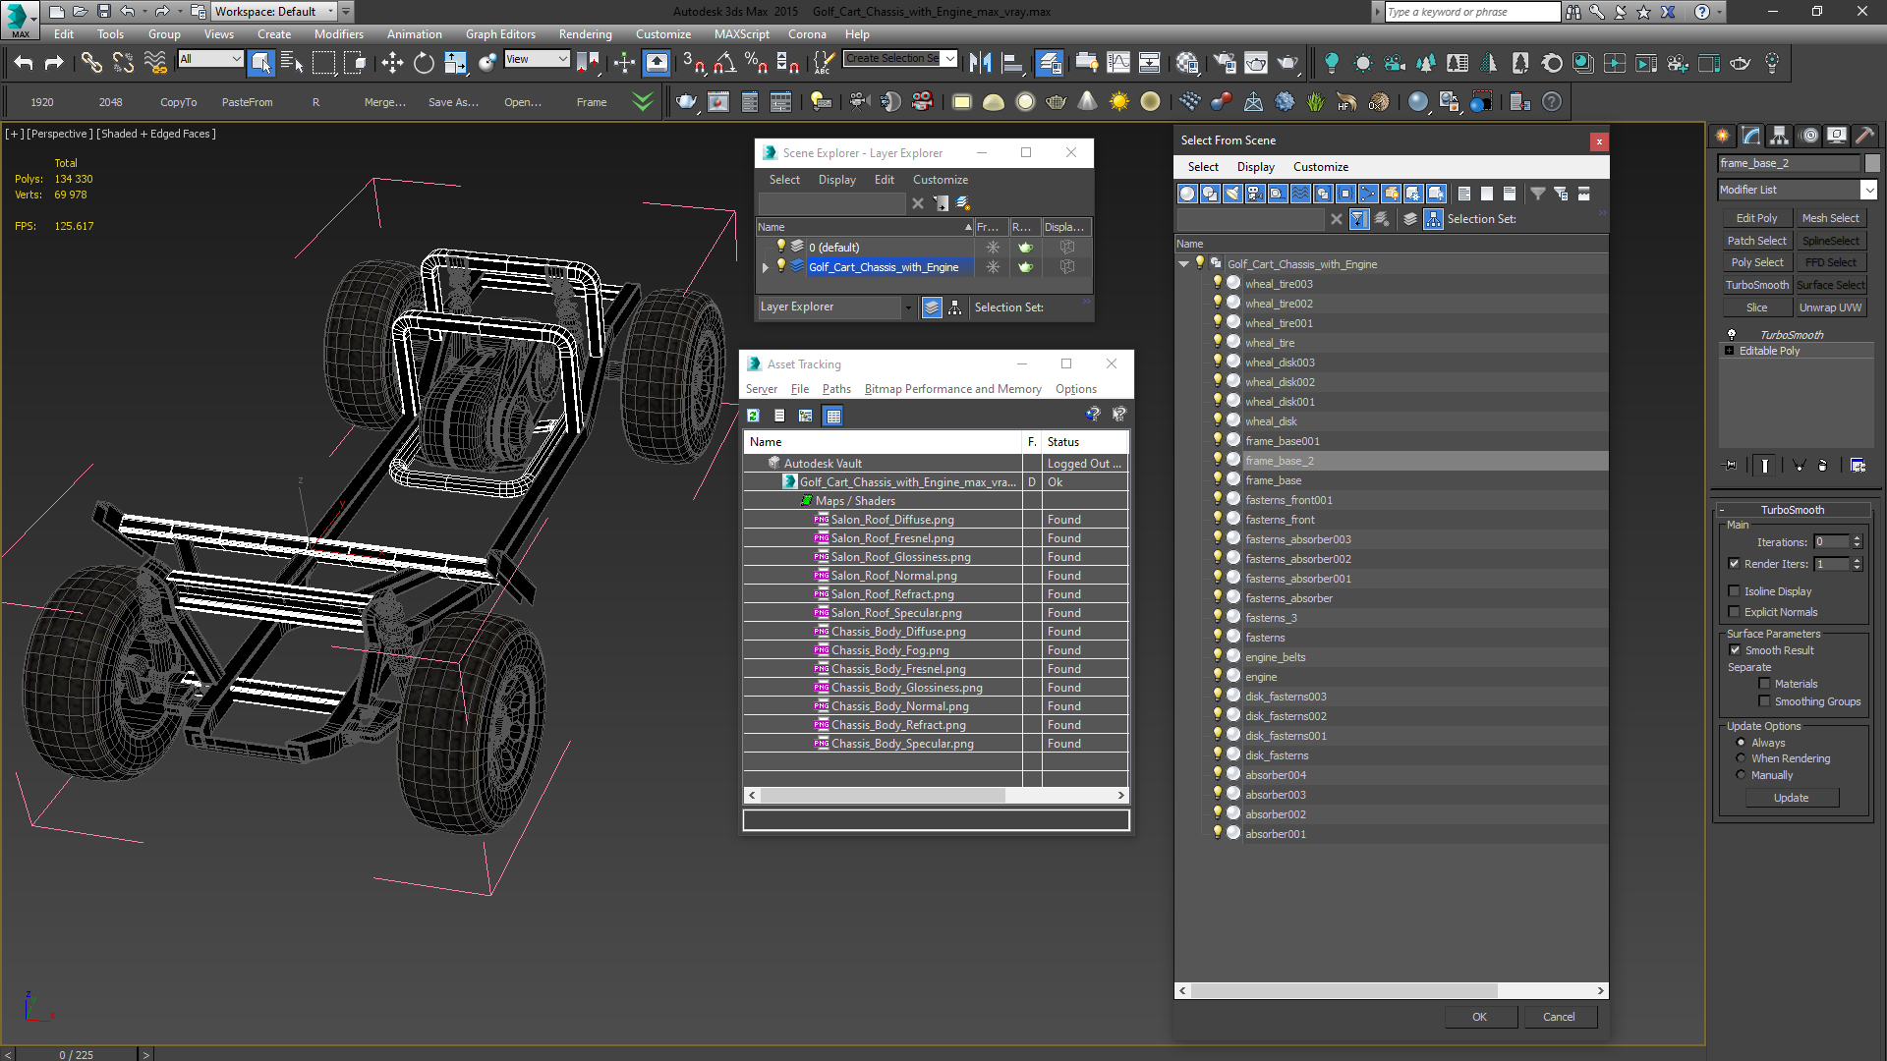Click Display Cameras filter in Select From Scene

pos(1255,194)
